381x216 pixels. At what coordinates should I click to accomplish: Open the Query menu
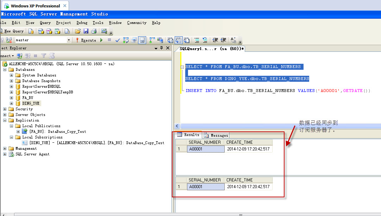click(45, 23)
